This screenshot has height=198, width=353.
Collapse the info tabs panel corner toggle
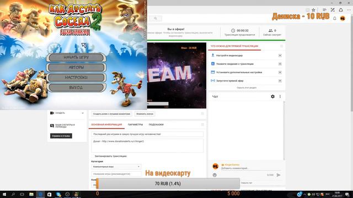coord(202,125)
